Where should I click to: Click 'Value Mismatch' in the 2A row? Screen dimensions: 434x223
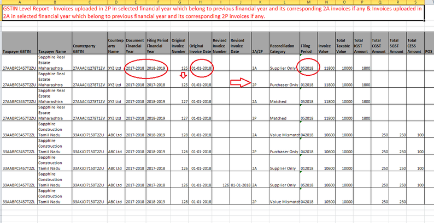coord(284,129)
